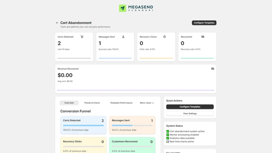Click the 'Last 14 days' text
The height and width of the screenshot is (153, 272).
64,49
